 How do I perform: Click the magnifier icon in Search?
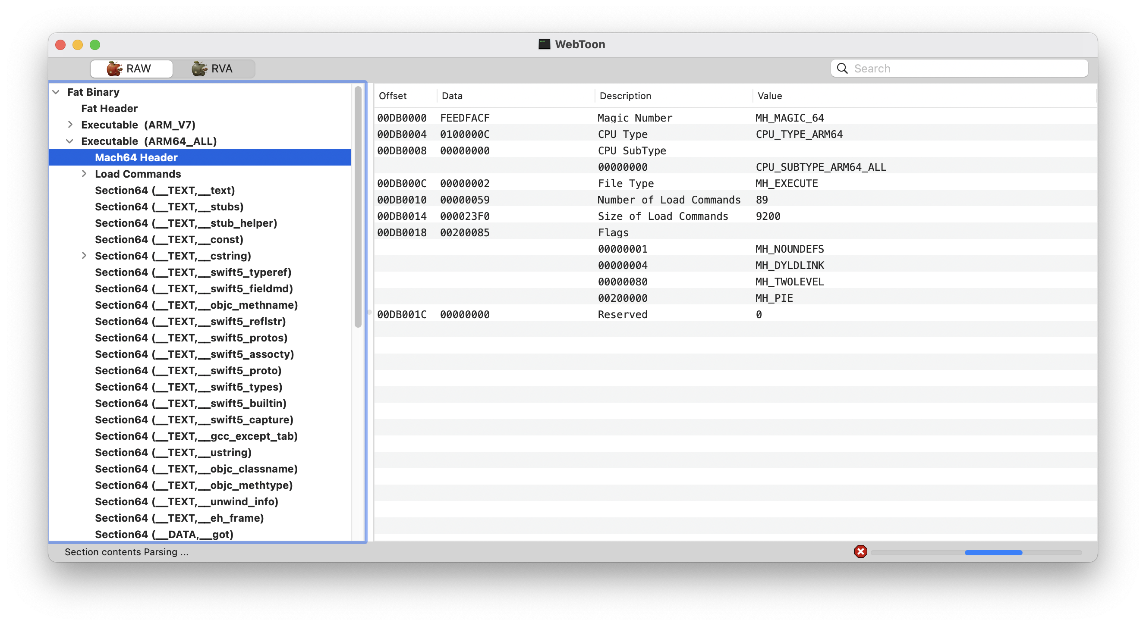[842, 69]
